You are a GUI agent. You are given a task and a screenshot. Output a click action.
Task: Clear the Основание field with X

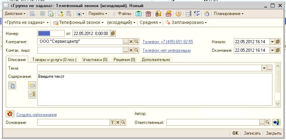[x=118, y=122]
